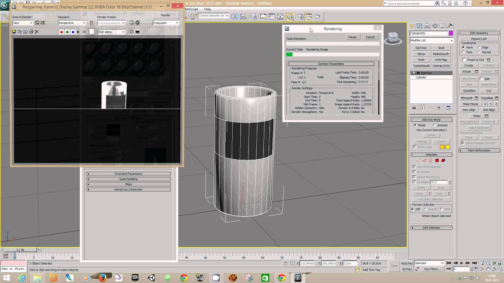Clear the rendered image with X icon
Viewport: 504px width, 283px height.
(x=37, y=32)
